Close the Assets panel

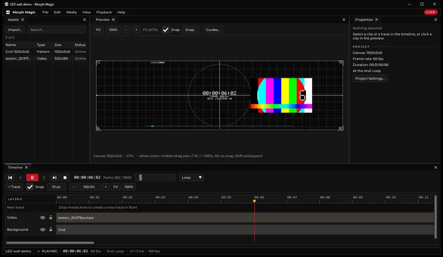coord(84,20)
